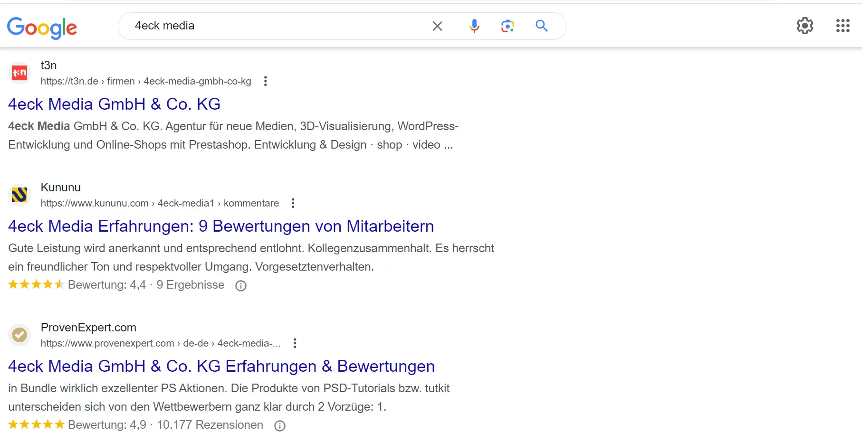Start voice search with the microphone icon
The height and width of the screenshot is (442, 862).
click(474, 26)
